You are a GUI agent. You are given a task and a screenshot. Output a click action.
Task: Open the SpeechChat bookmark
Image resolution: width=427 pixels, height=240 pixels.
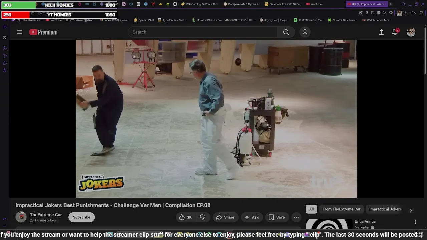pyautogui.click(x=144, y=20)
